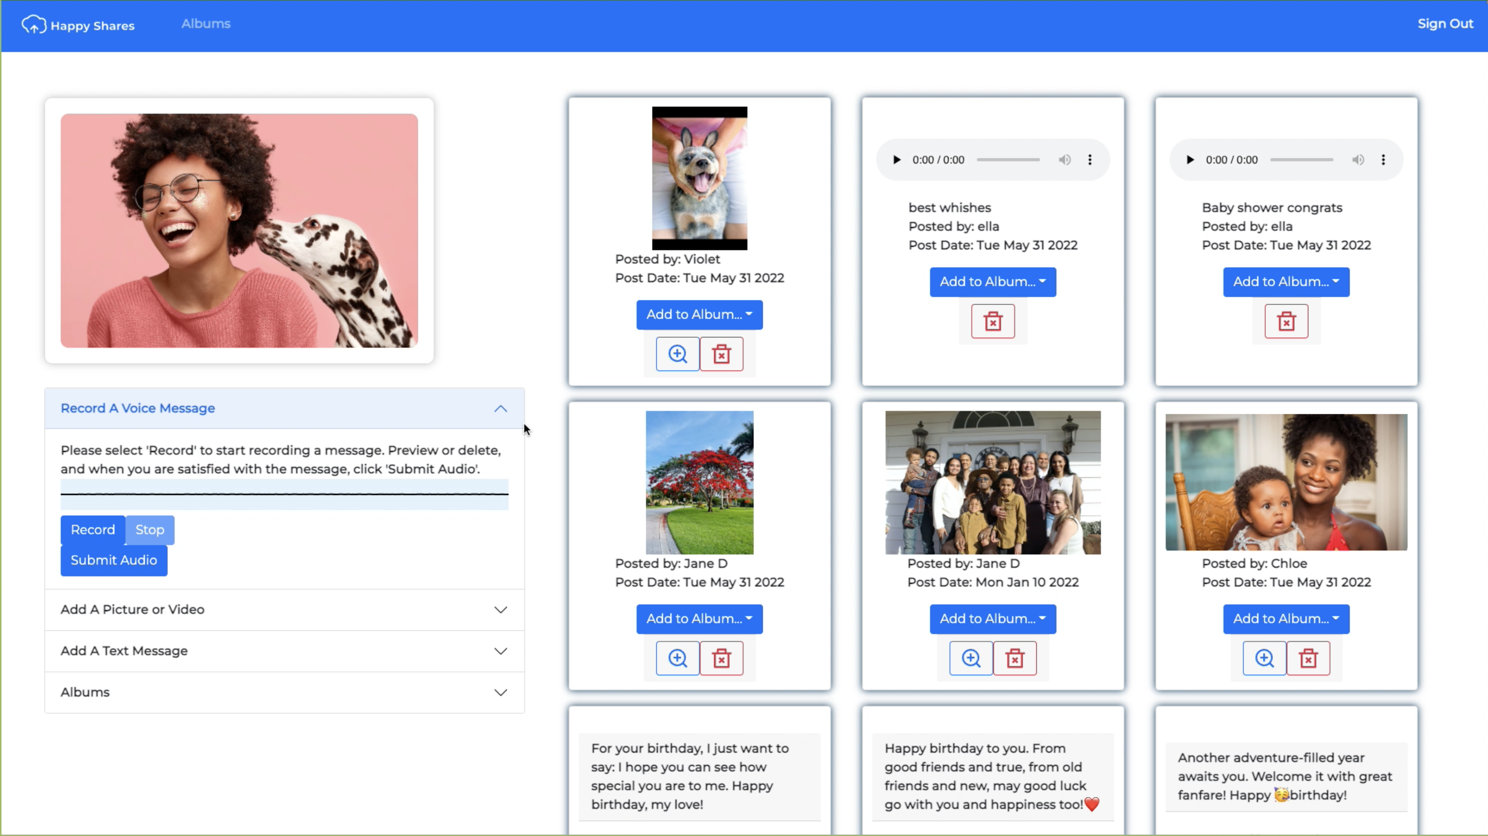Open Add to Album for 'Baby shower congrats'
Viewport: 1488px width, 836px height.
pos(1286,282)
